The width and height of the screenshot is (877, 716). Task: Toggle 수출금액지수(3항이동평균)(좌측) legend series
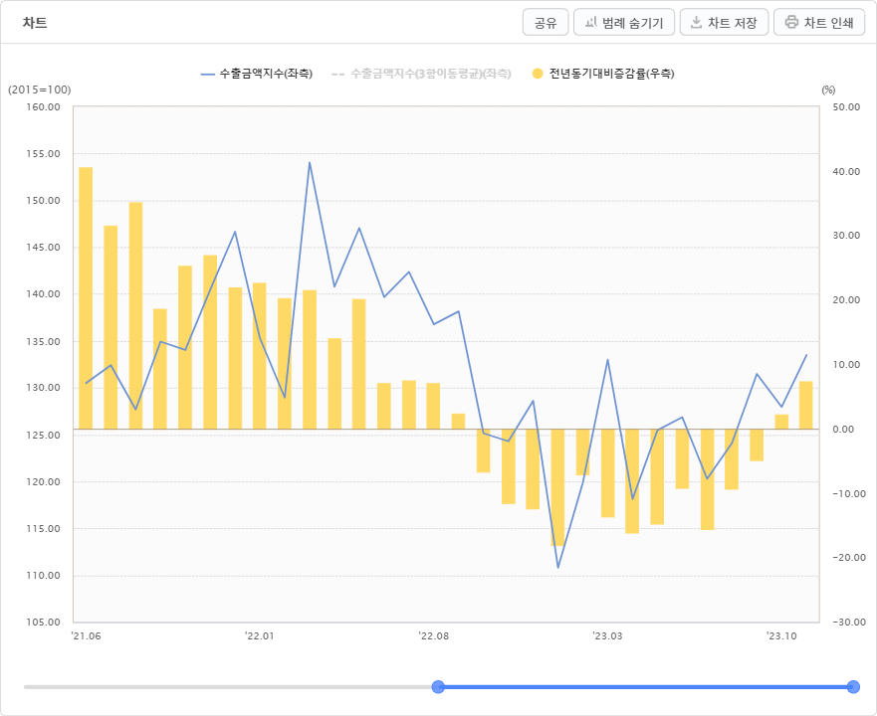421,74
